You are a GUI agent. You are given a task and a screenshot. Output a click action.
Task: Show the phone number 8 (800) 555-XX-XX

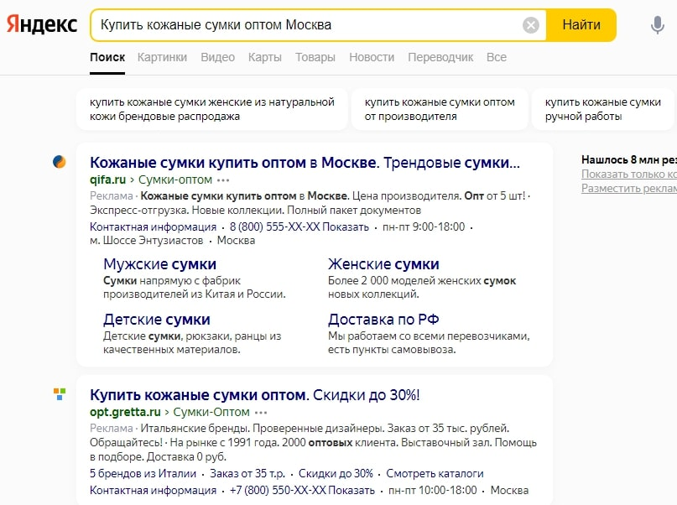tap(299, 227)
